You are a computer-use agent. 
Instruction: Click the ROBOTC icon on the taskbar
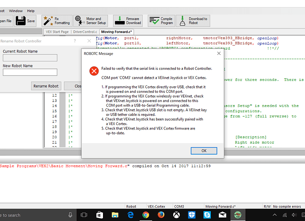tap(238, 215)
